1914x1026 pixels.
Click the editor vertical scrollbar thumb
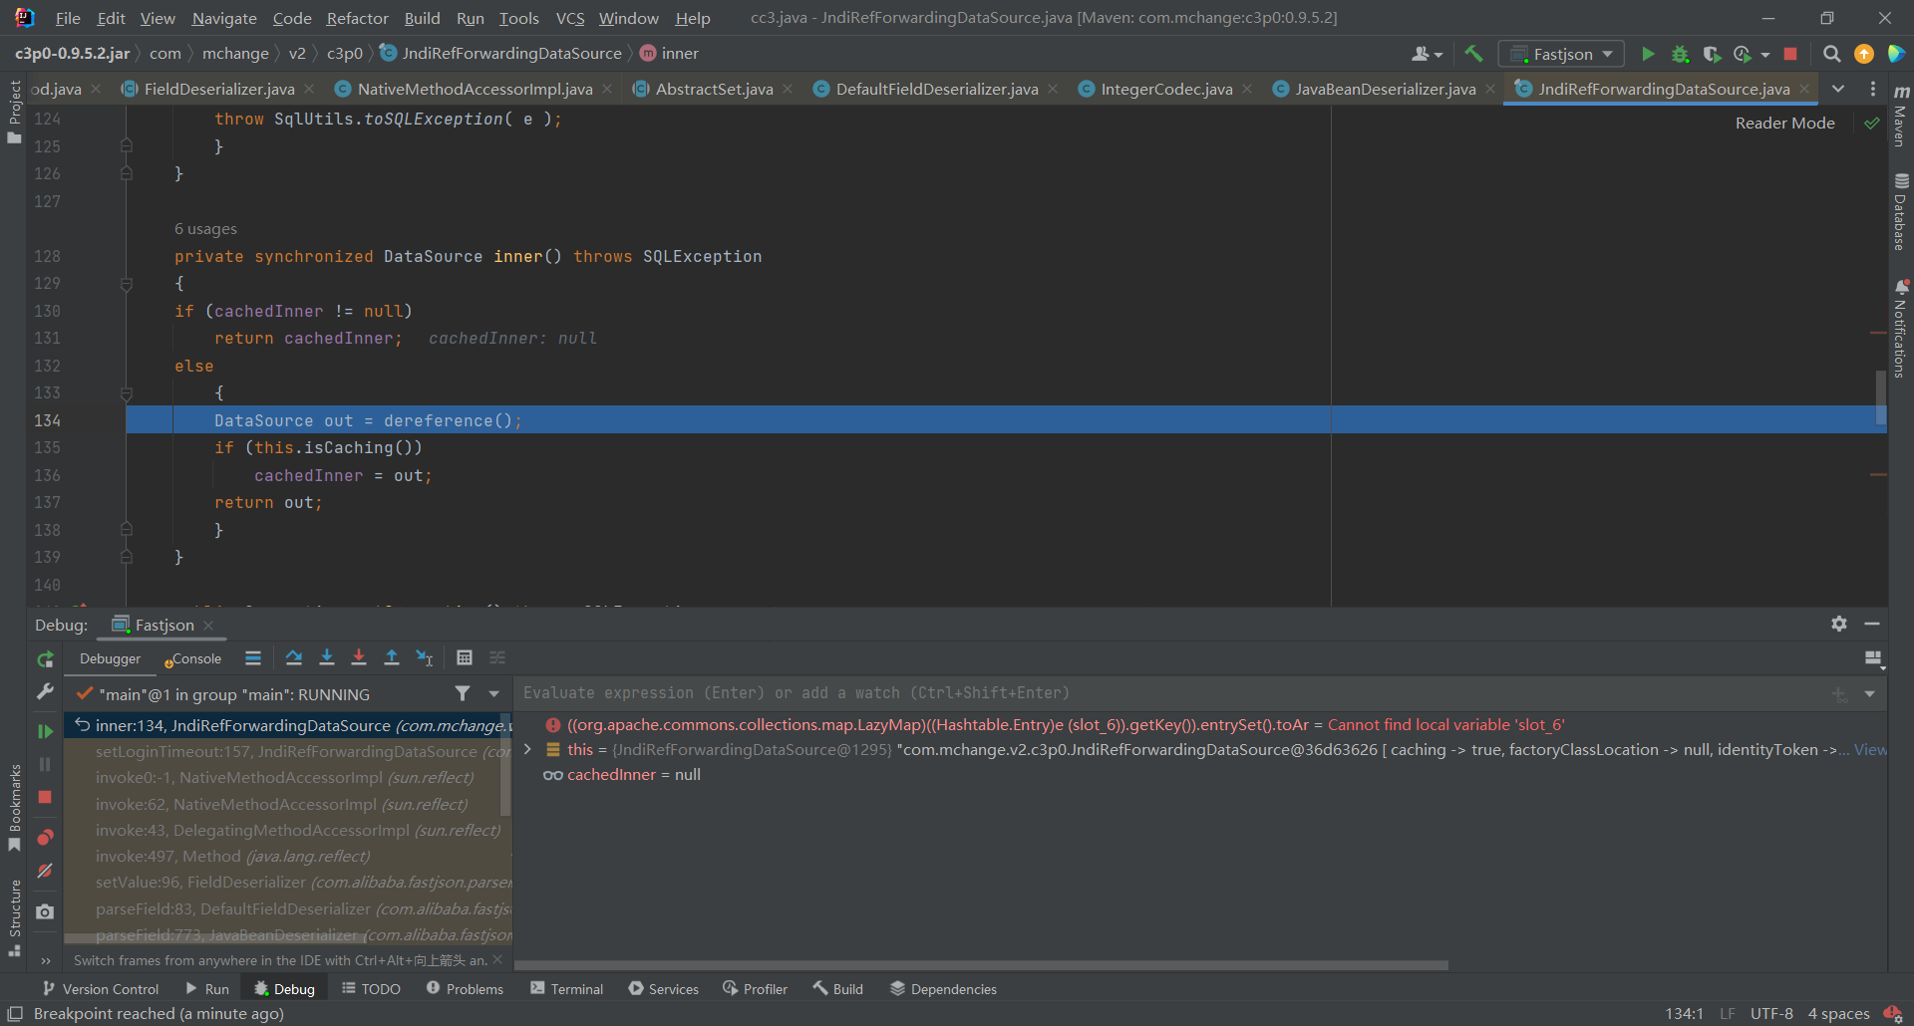(x=1880, y=398)
